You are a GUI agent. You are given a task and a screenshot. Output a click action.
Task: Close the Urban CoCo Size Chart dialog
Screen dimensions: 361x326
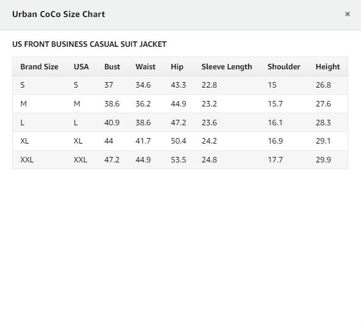click(348, 14)
